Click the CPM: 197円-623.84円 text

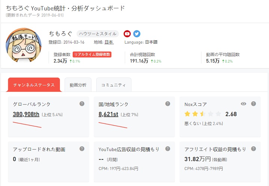(x=118, y=168)
